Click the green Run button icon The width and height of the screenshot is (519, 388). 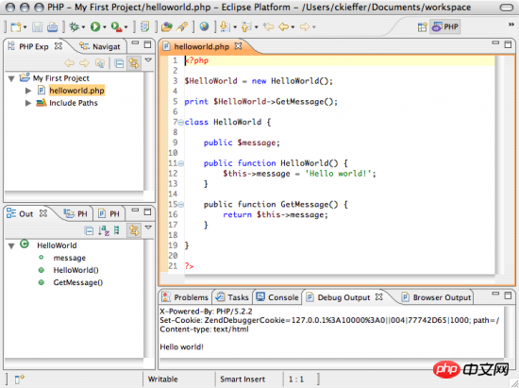click(95, 26)
